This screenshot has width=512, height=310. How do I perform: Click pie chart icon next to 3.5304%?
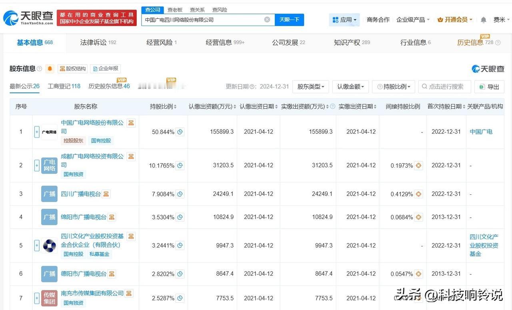(x=180, y=217)
